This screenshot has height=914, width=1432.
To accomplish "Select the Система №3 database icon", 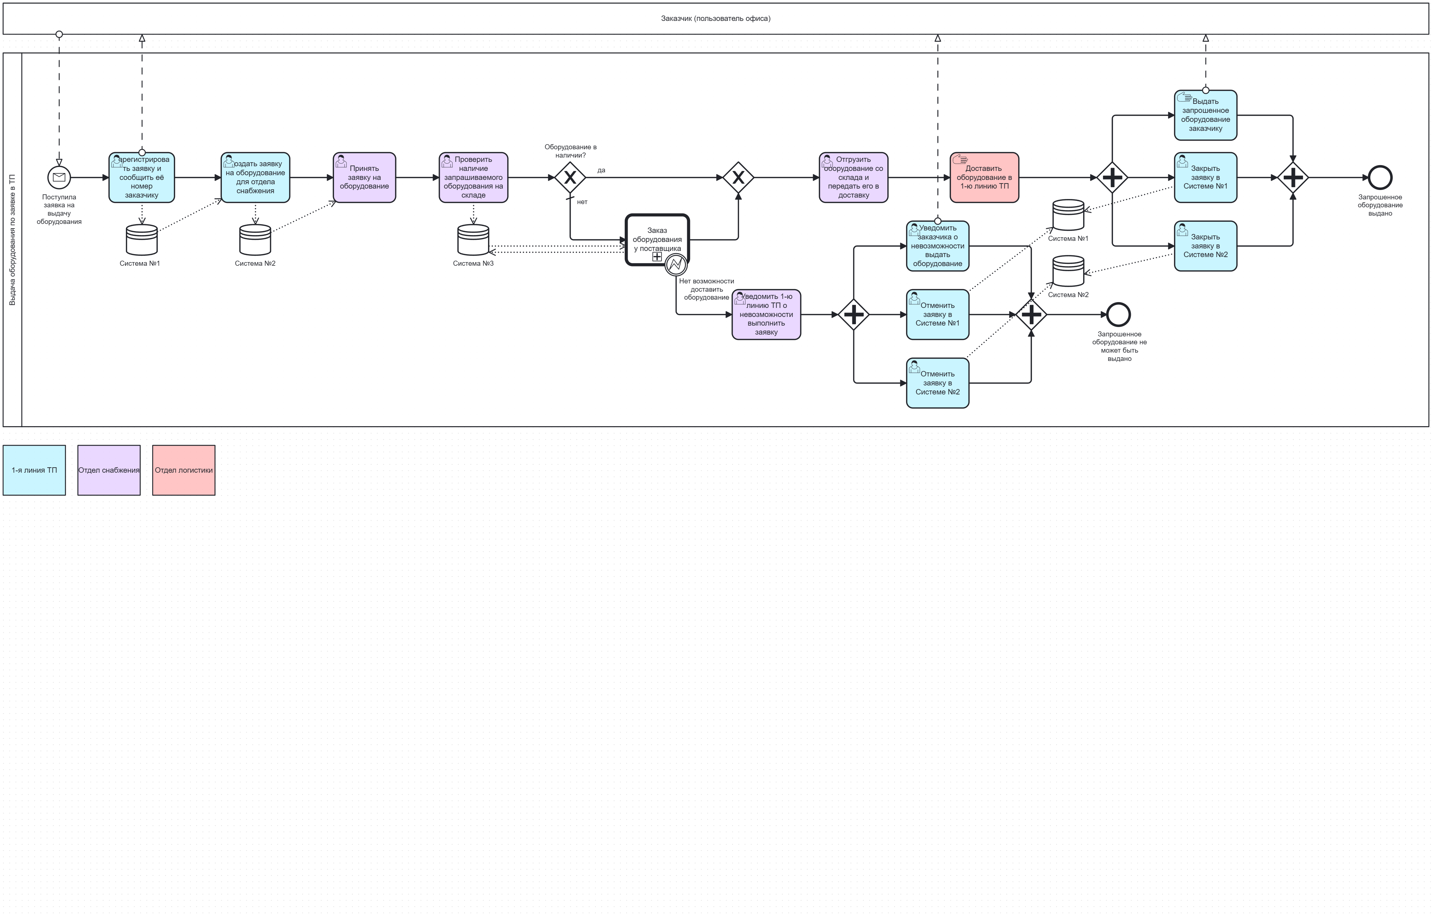I will 473,240.
